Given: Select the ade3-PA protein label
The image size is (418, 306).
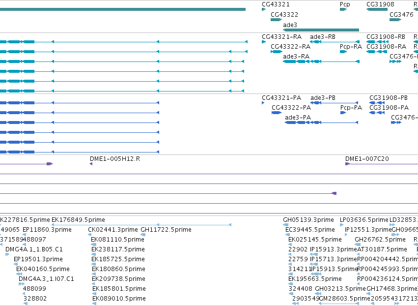Looking at the screenshot, I should pyautogui.click(x=298, y=118).
